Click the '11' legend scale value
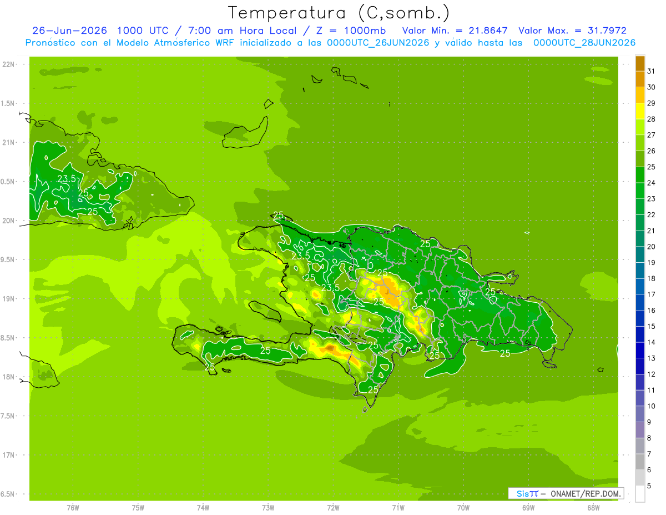 [652, 390]
